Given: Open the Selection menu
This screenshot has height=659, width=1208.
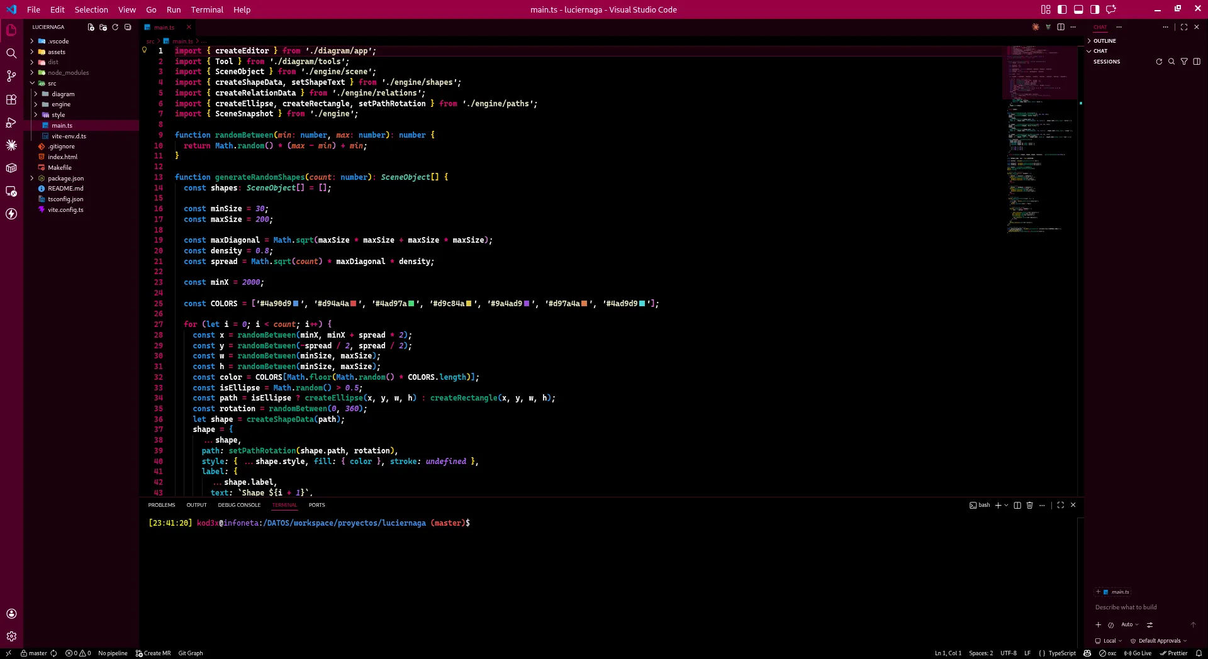Looking at the screenshot, I should tap(91, 9).
